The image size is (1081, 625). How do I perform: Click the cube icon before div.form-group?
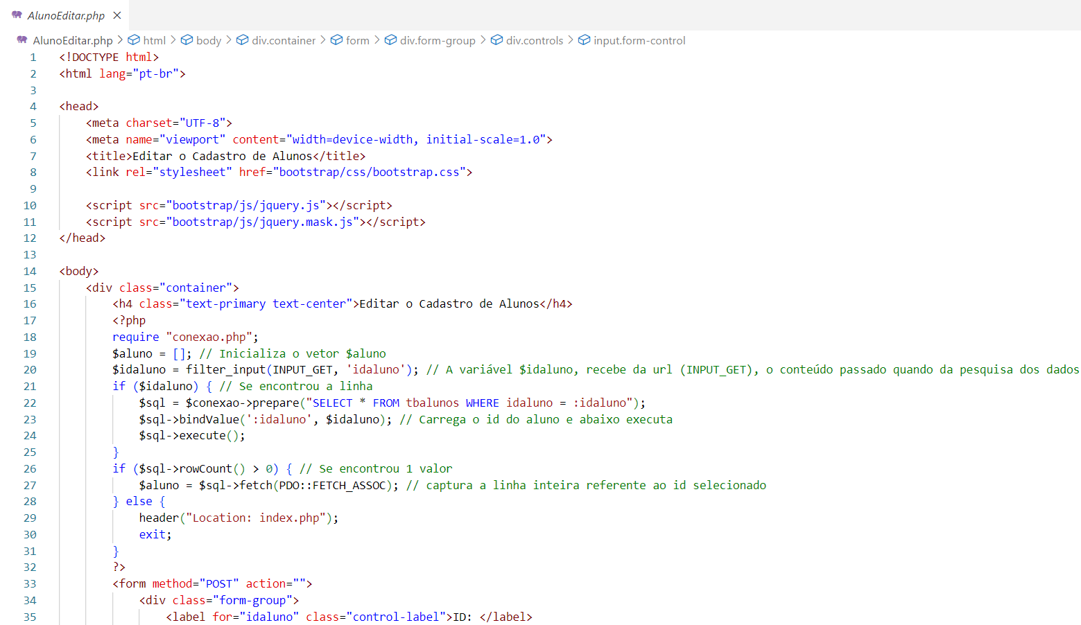(x=390, y=40)
